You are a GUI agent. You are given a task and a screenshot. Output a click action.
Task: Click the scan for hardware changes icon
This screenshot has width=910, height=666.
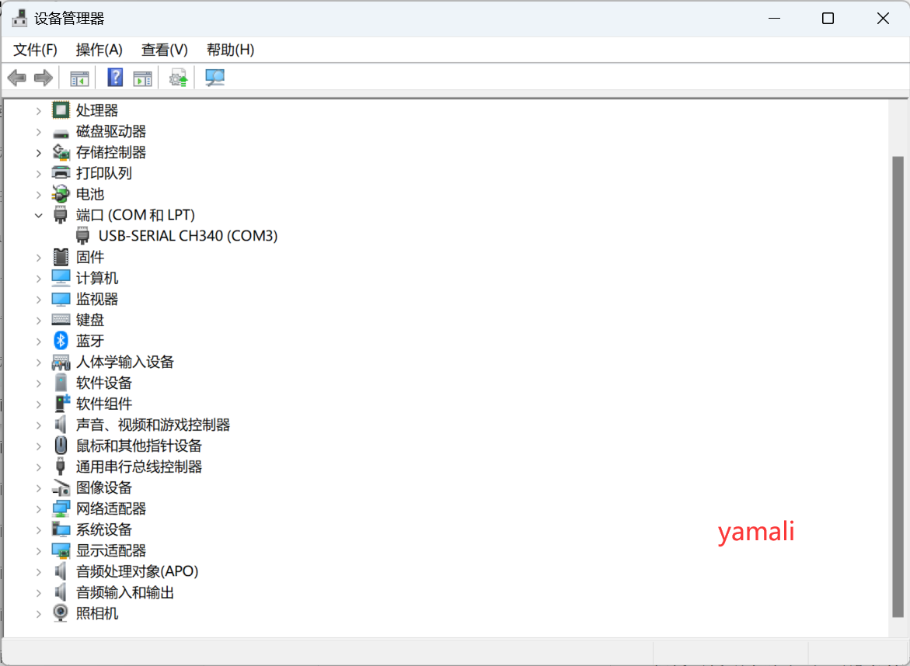coord(214,78)
